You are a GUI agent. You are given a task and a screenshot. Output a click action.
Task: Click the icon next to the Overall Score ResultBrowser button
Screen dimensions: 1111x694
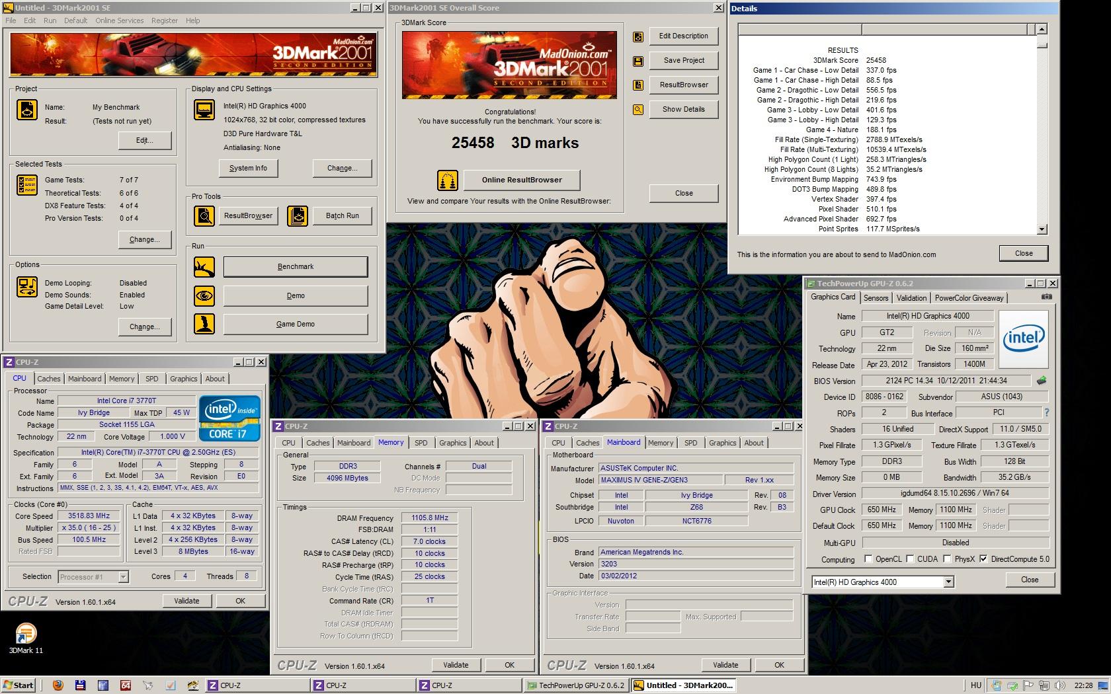point(638,85)
